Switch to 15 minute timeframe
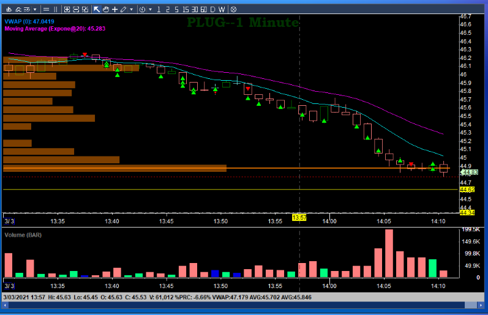This screenshot has width=488, height=315. (186, 9)
